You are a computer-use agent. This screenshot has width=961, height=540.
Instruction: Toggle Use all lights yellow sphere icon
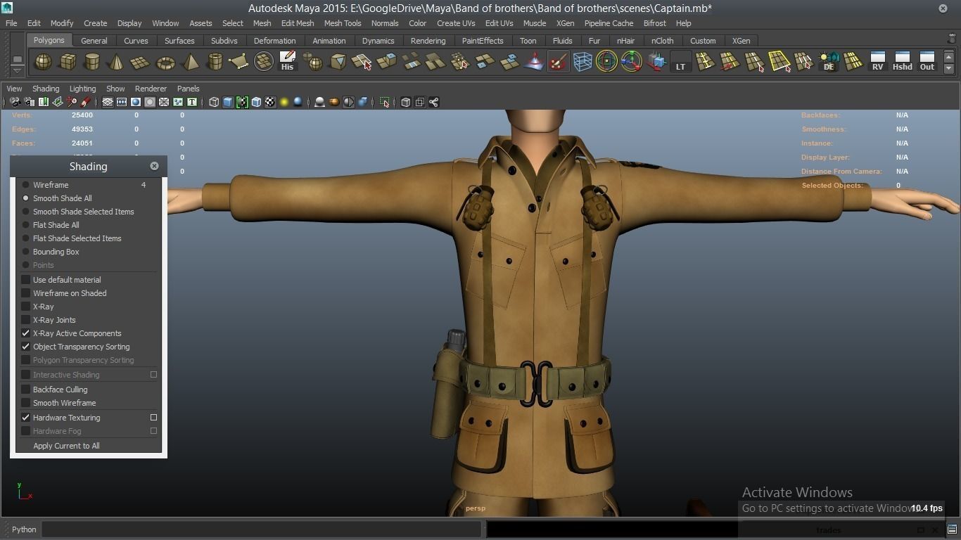284,103
